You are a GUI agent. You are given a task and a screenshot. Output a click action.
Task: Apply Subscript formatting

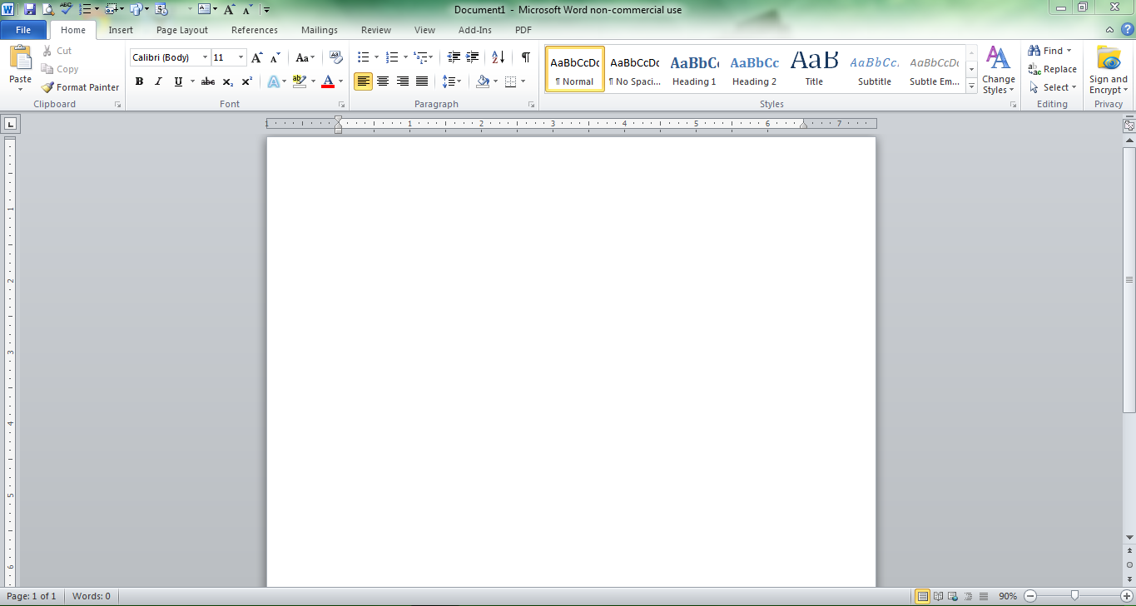[227, 81]
